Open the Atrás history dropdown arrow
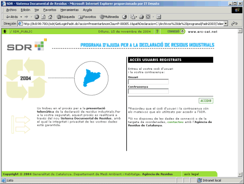This screenshot has width=244, height=184. coord(21,17)
